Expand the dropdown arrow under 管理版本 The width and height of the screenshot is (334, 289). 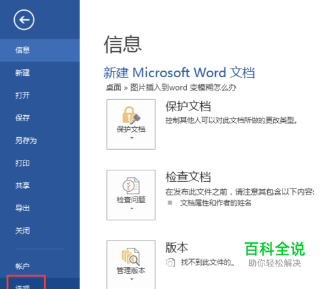pyautogui.click(x=132, y=279)
